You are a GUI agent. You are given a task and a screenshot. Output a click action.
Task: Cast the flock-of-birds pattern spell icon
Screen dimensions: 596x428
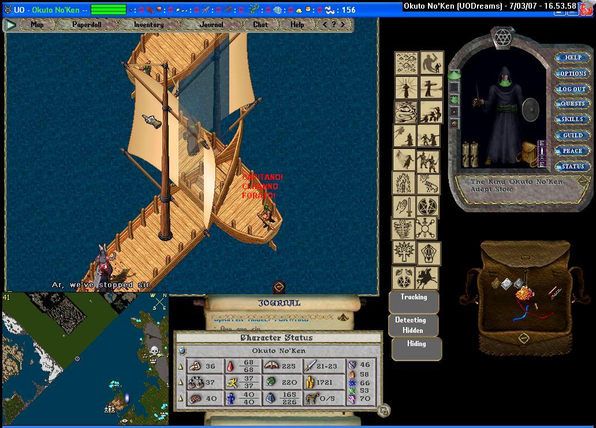[407, 63]
